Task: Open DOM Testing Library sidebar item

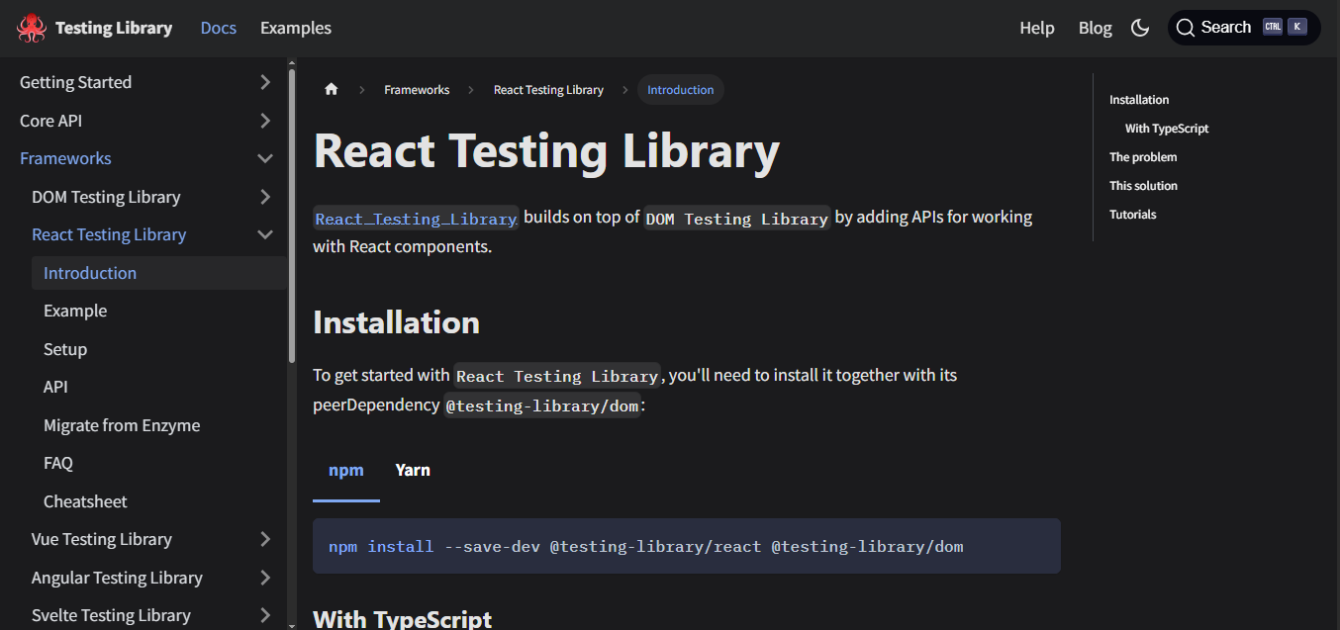Action: [x=106, y=197]
